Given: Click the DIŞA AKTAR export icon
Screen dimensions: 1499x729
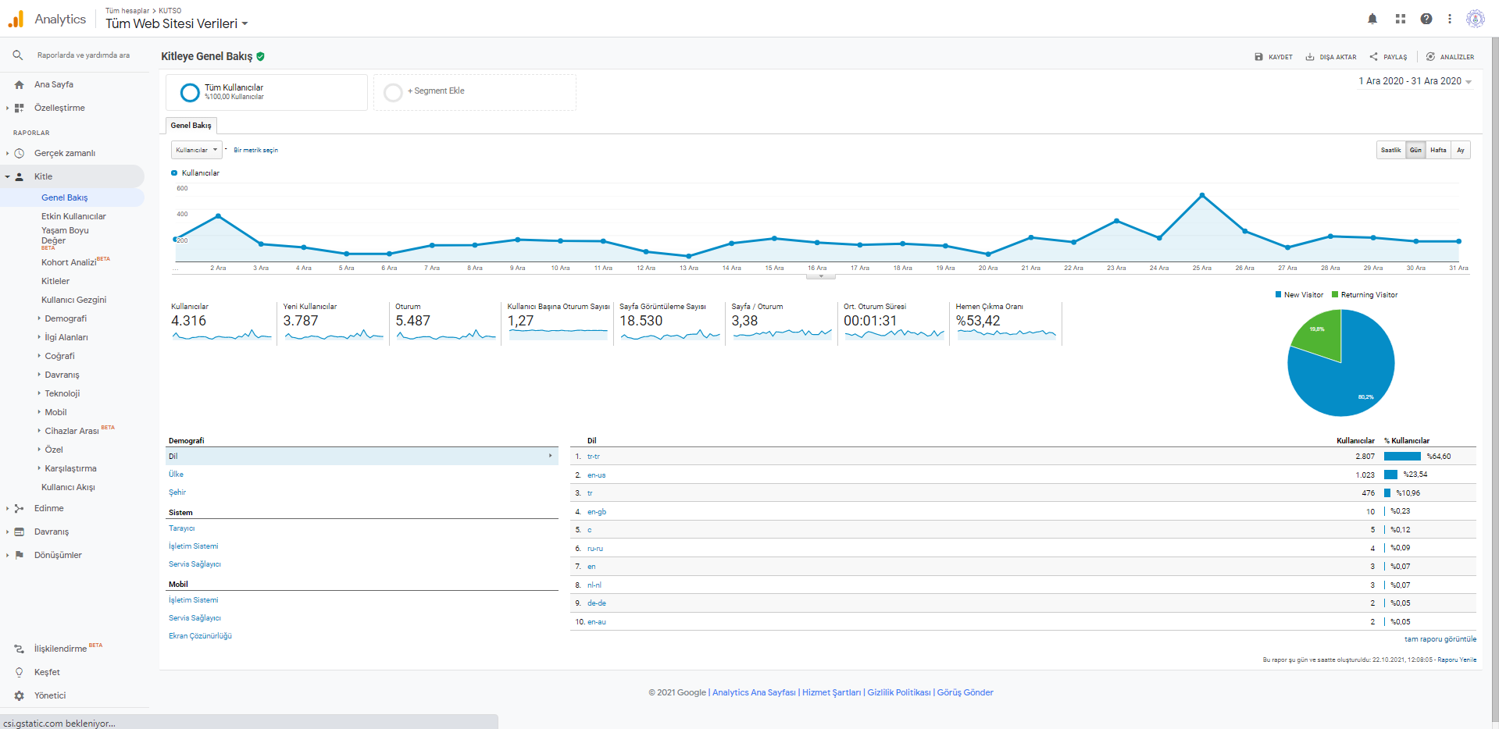Looking at the screenshot, I should 1310,57.
